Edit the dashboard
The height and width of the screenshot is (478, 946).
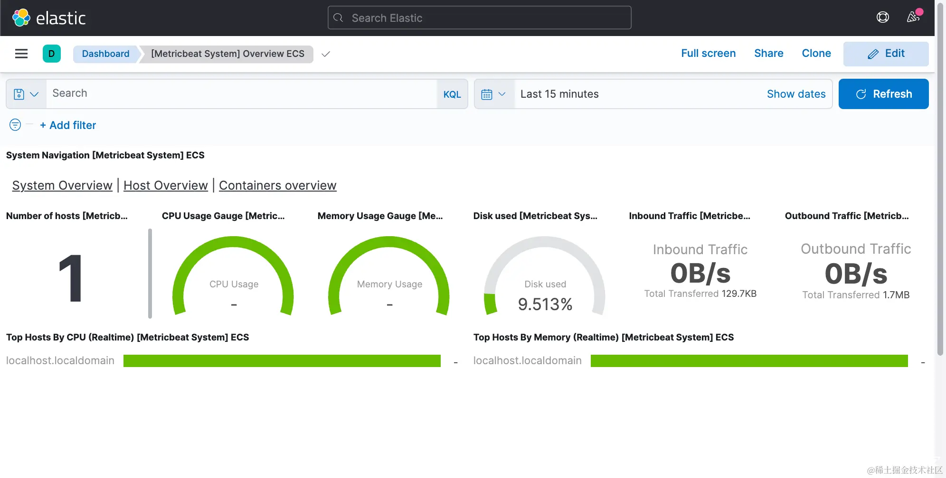pyautogui.click(x=886, y=54)
